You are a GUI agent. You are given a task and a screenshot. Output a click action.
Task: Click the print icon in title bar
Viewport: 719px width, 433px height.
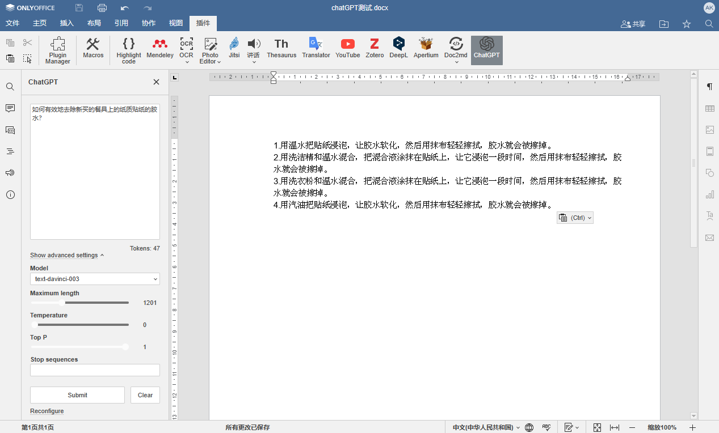tap(102, 8)
